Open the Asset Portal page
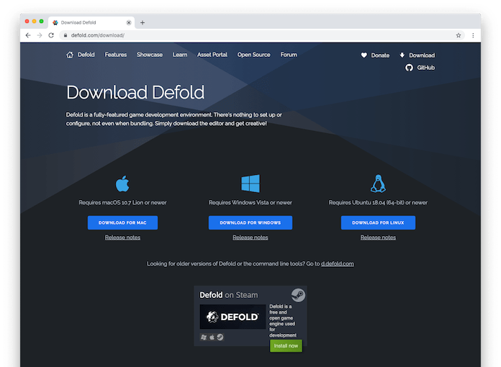This screenshot has width=501, height=367. tap(212, 55)
